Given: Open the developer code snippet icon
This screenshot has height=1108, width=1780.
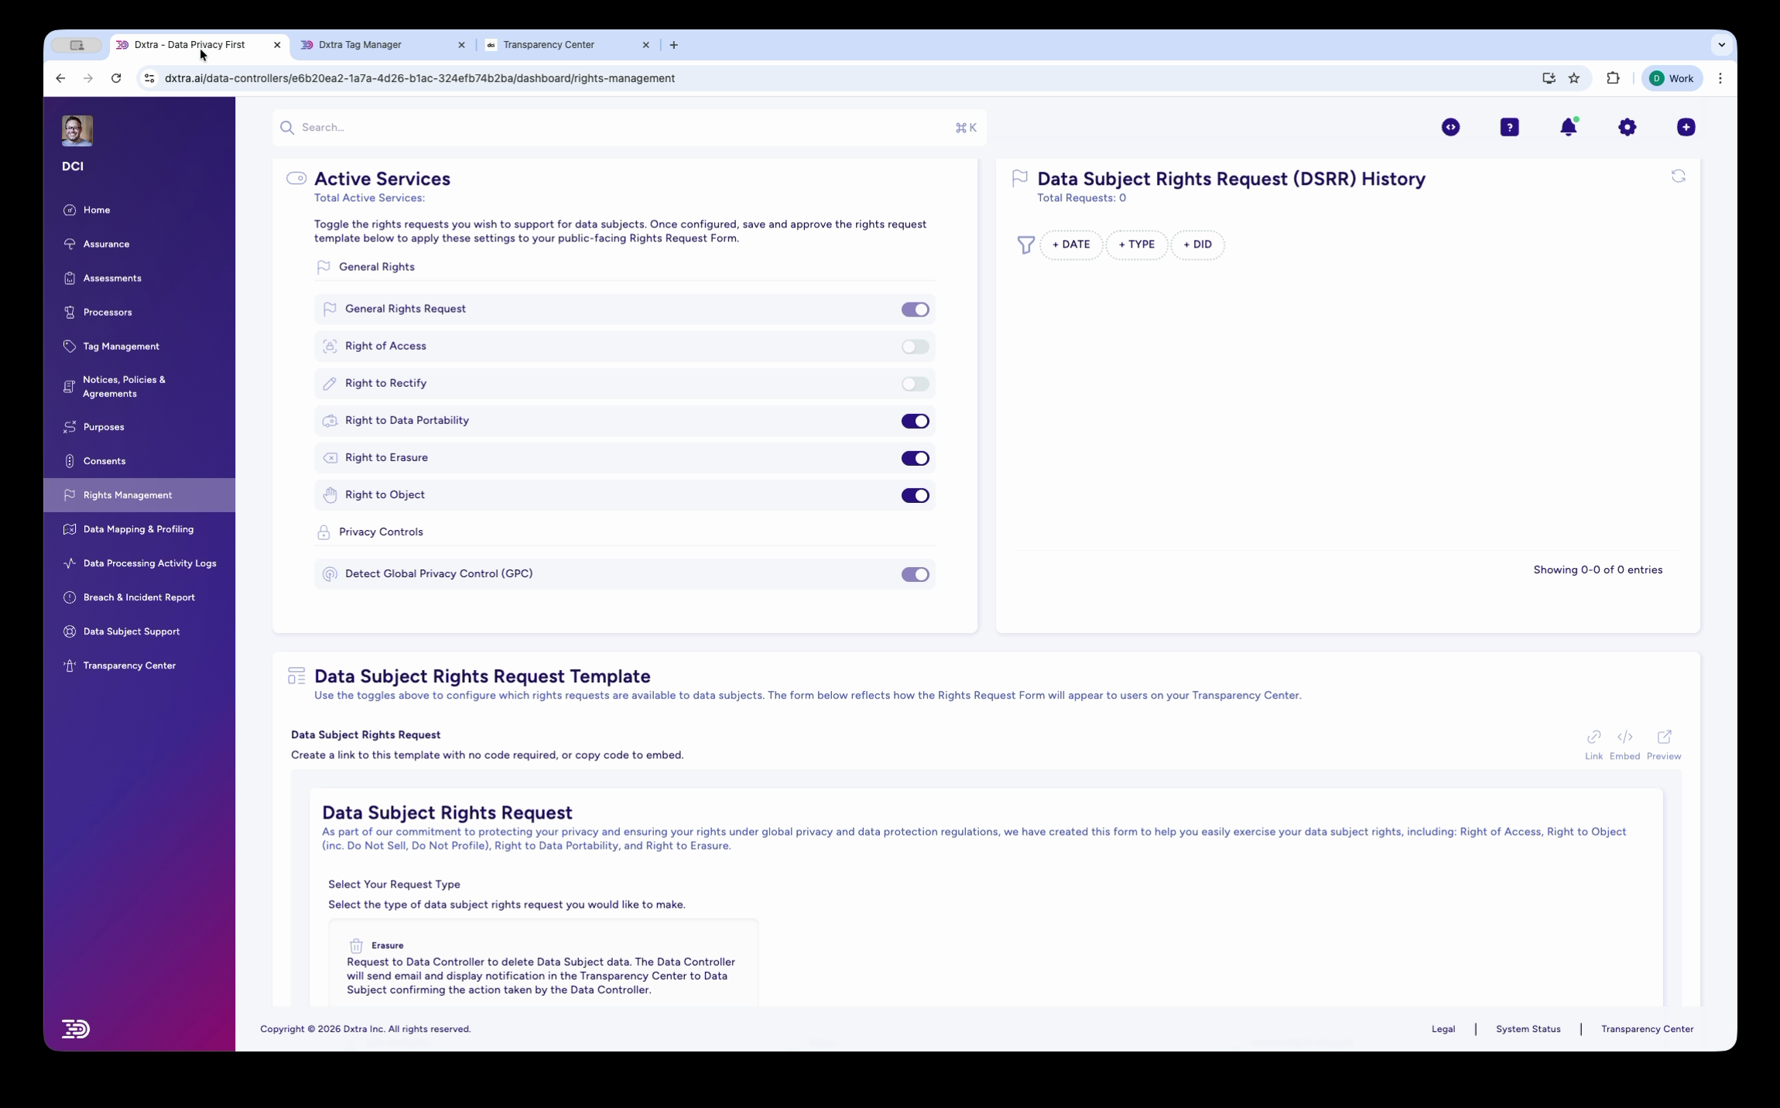Looking at the screenshot, I should click(1450, 127).
